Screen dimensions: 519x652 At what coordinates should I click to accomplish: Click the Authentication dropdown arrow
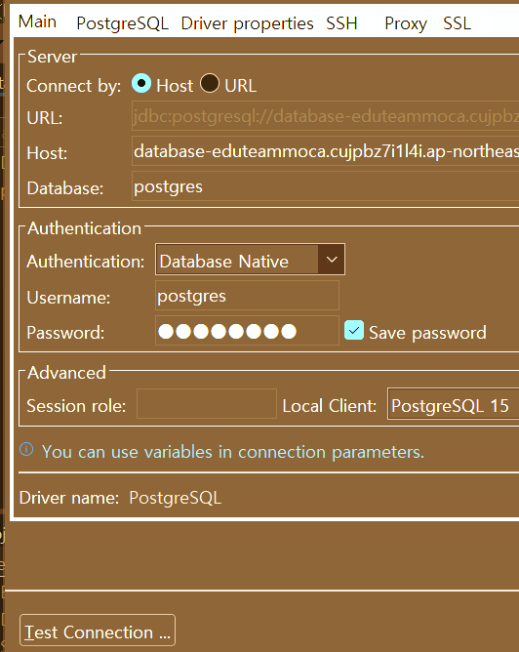click(331, 260)
